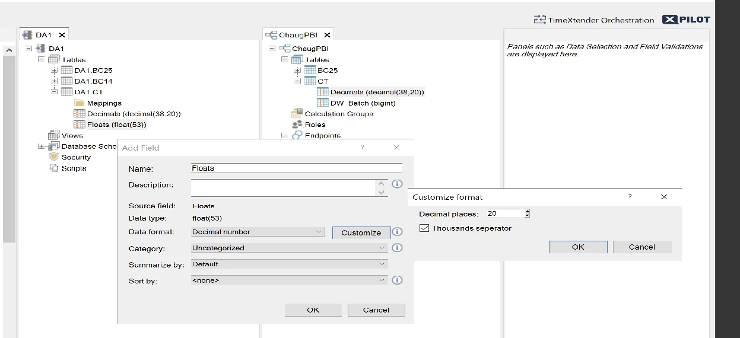Click OK in Customize format dialog
Screen dimensions: 740x338
tap(577, 247)
